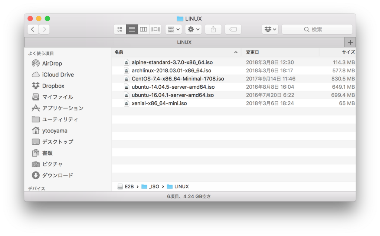Screen dimensions: 380x236
Task: Switch to Cover Flow view
Action: coord(155,29)
